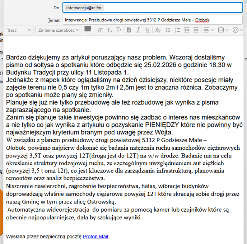The height and width of the screenshot is (244, 247).
Task: Click the indent icon
Action: [x=197, y=30]
